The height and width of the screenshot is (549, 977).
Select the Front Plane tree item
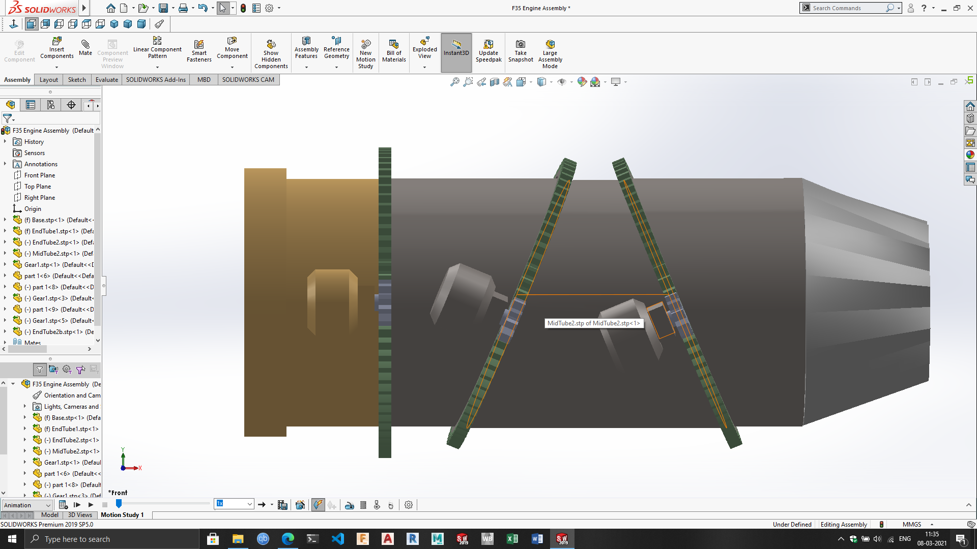40,175
